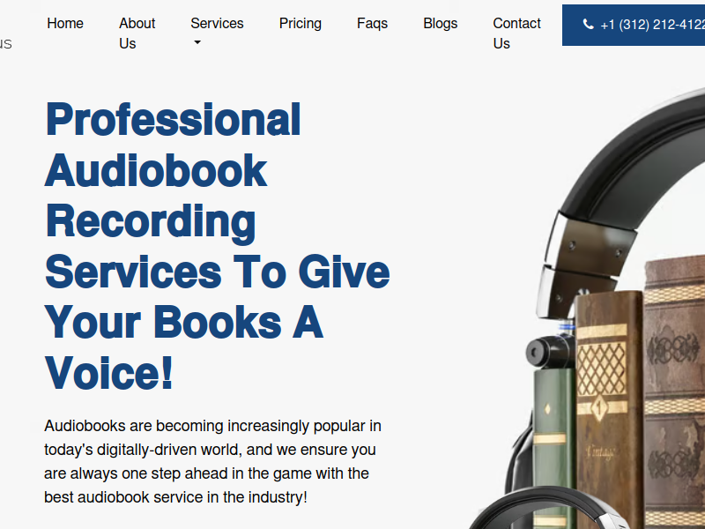Click the large ornate leather book
Image resolution: width=705 pixels, height=529 pixels.
point(674,391)
